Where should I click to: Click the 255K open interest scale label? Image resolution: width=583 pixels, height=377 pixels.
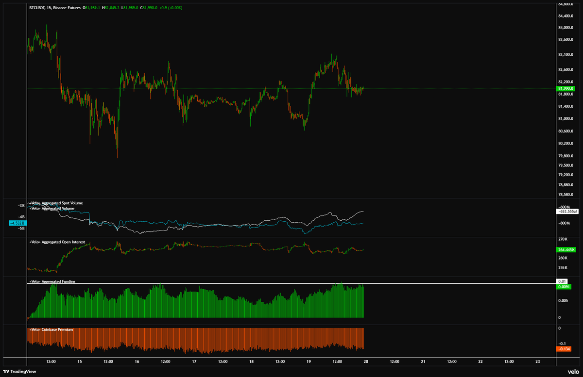[x=562, y=267]
